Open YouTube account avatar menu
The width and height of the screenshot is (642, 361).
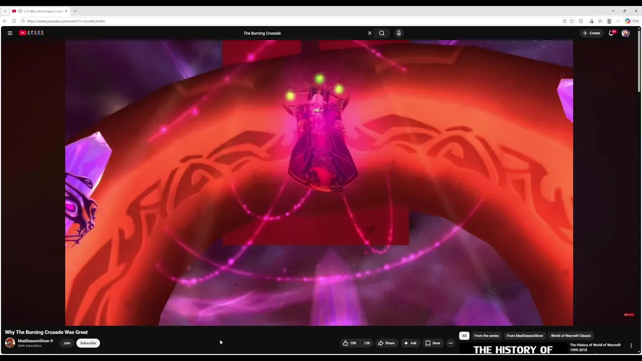pos(625,33)
